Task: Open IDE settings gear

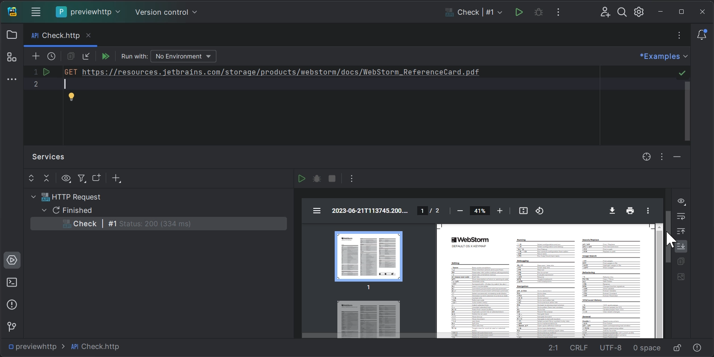Action: (639, 12)
